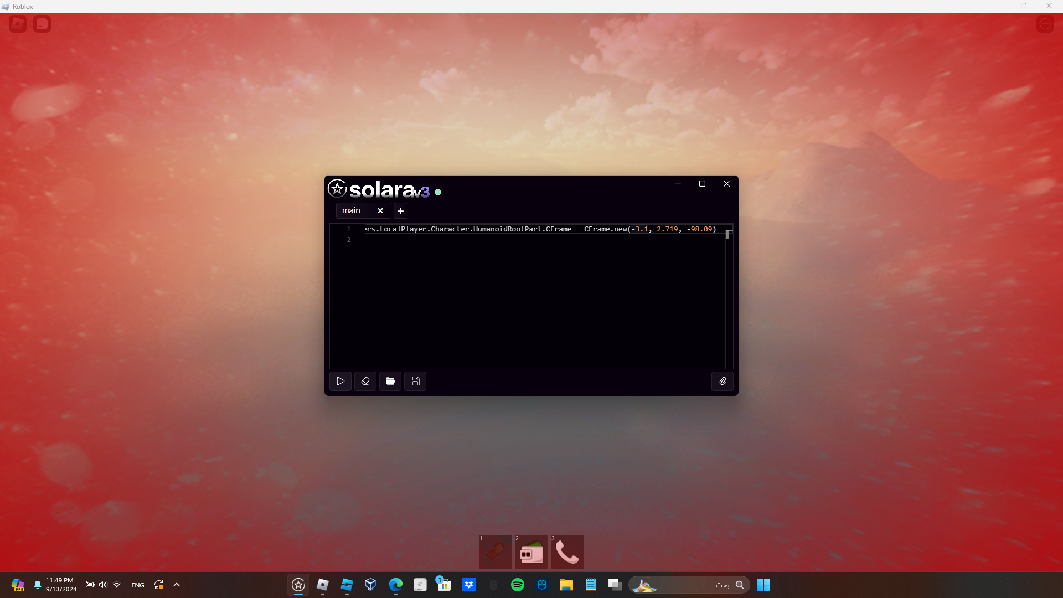Close the main script tab

[380, 211]
